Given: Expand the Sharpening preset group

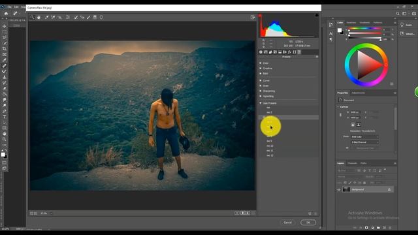Looking at the screenshot, I should (x=261, y=91).
